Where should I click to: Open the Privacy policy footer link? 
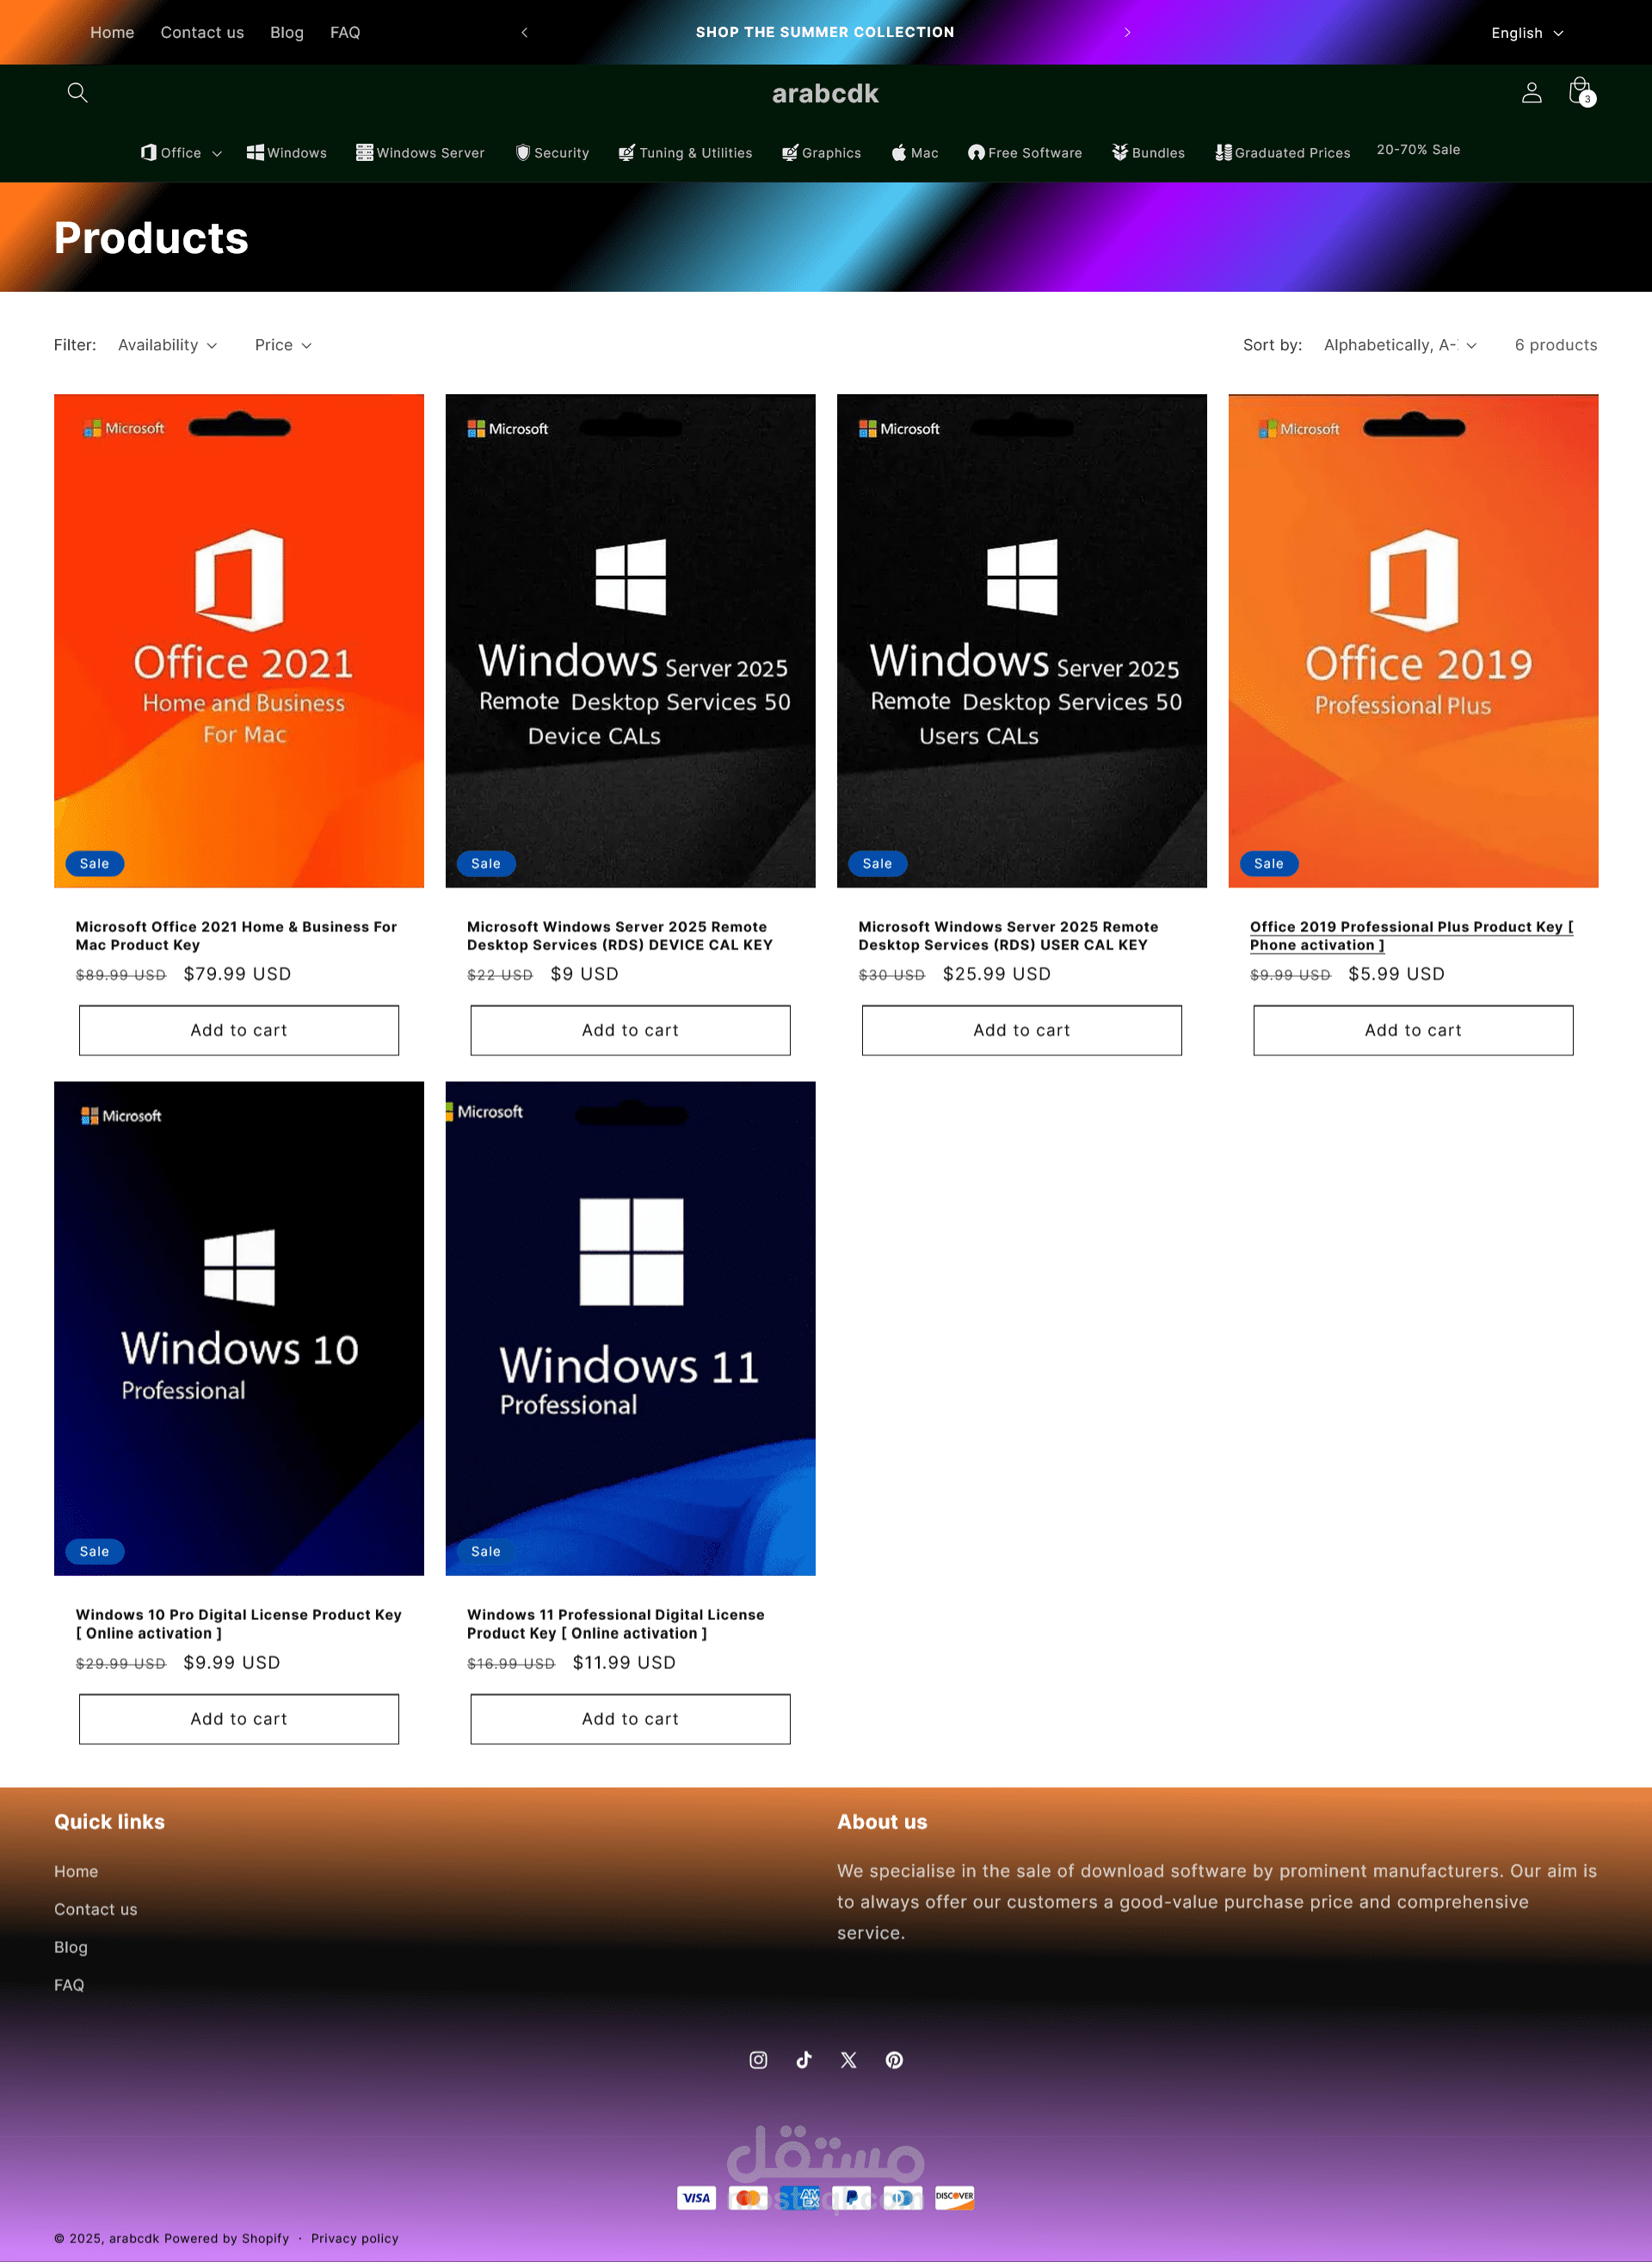(354, 2238)
